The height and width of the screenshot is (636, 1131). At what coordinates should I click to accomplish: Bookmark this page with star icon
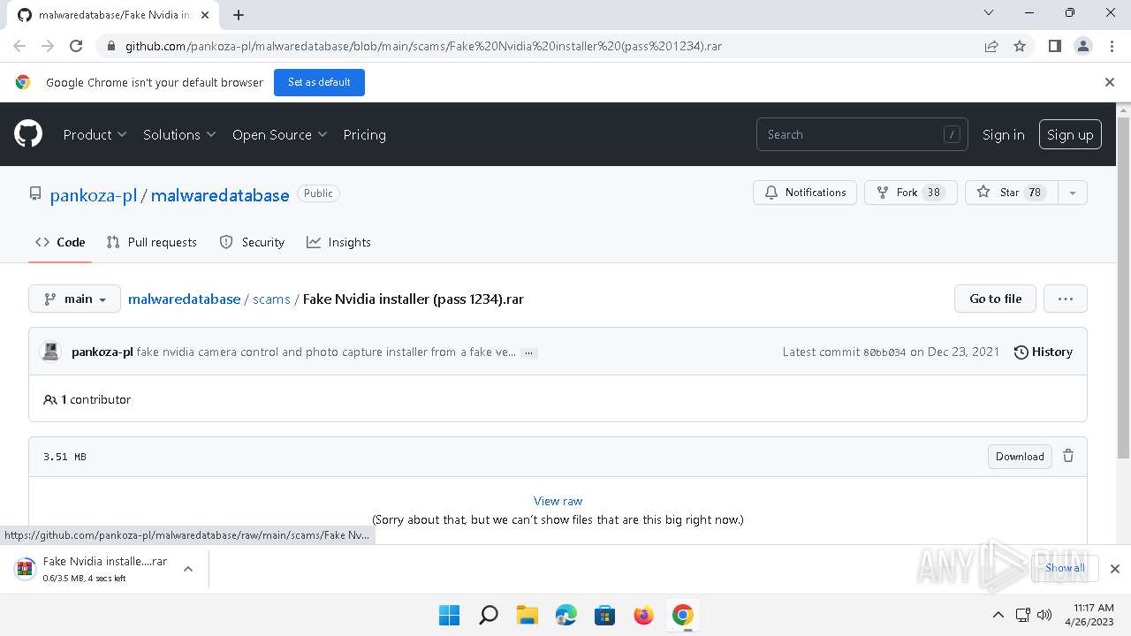tap(1020, 46)
